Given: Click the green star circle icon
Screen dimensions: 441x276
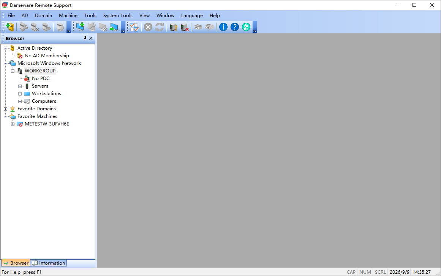Looking at the screenshot, I should 246,27.
